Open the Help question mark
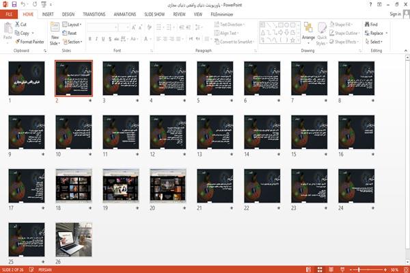Screen dimensions: 410x273 (x=370, y=5)
